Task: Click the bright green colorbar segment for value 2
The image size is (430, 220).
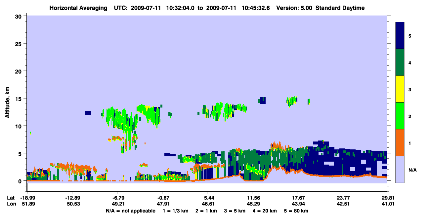Action: [x=400, y=115]
